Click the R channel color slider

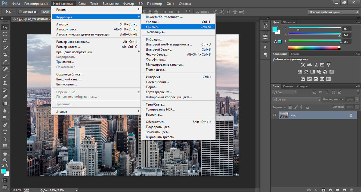click(314, 28)
